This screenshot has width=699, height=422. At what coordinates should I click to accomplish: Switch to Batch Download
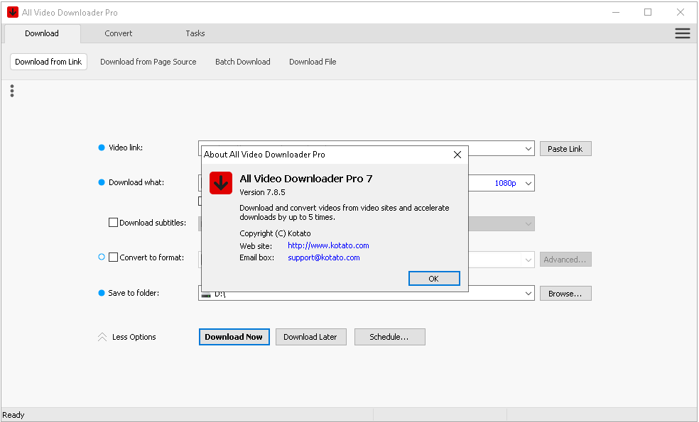(242, 62)
